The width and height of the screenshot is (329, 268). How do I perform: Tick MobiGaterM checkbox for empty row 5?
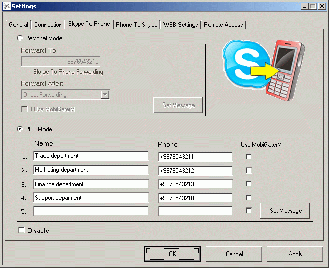click(249, 211)
